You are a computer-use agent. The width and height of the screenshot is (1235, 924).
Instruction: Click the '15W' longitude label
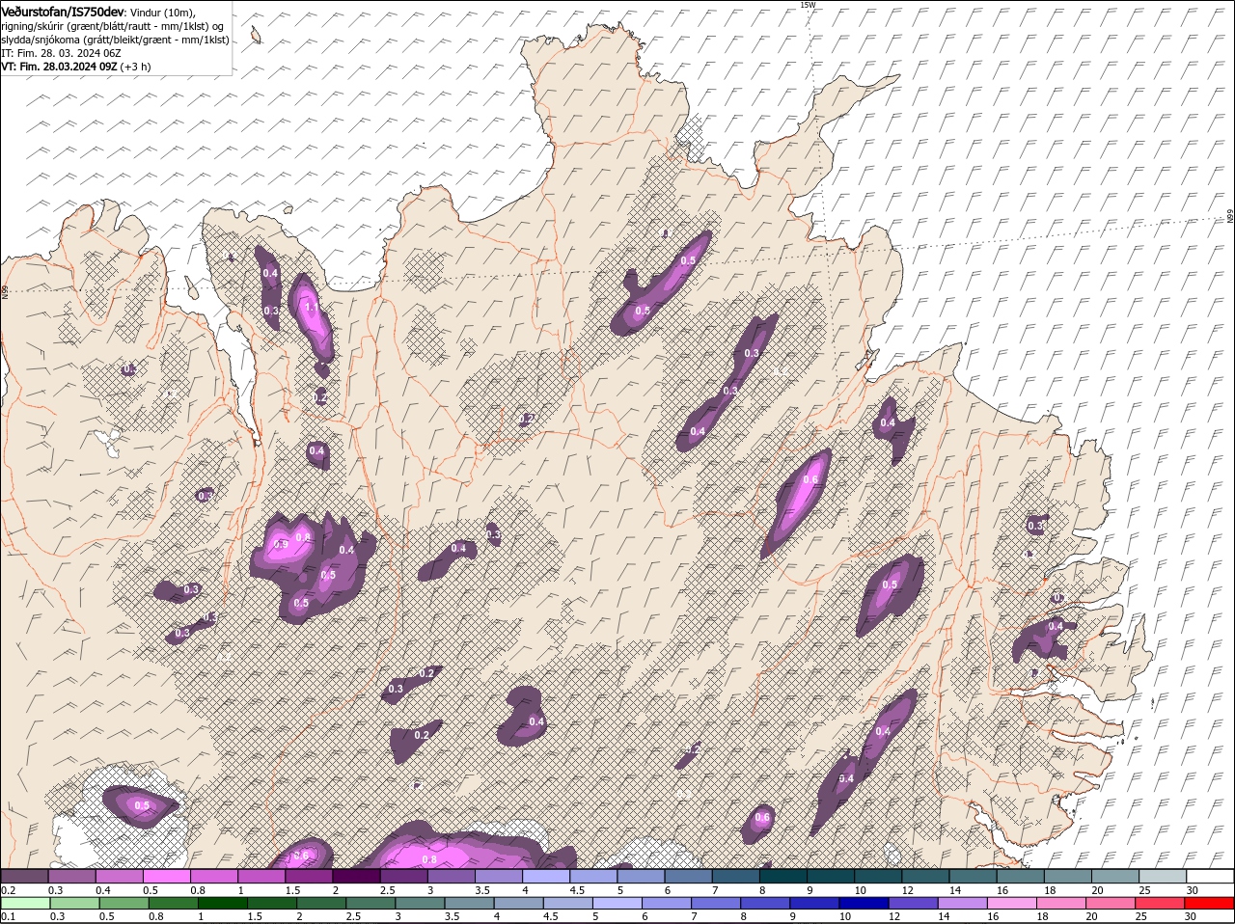[x=808, y=6]
